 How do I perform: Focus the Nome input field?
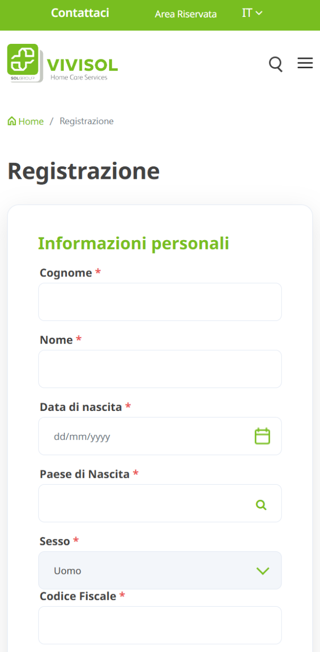click(160, 369)
